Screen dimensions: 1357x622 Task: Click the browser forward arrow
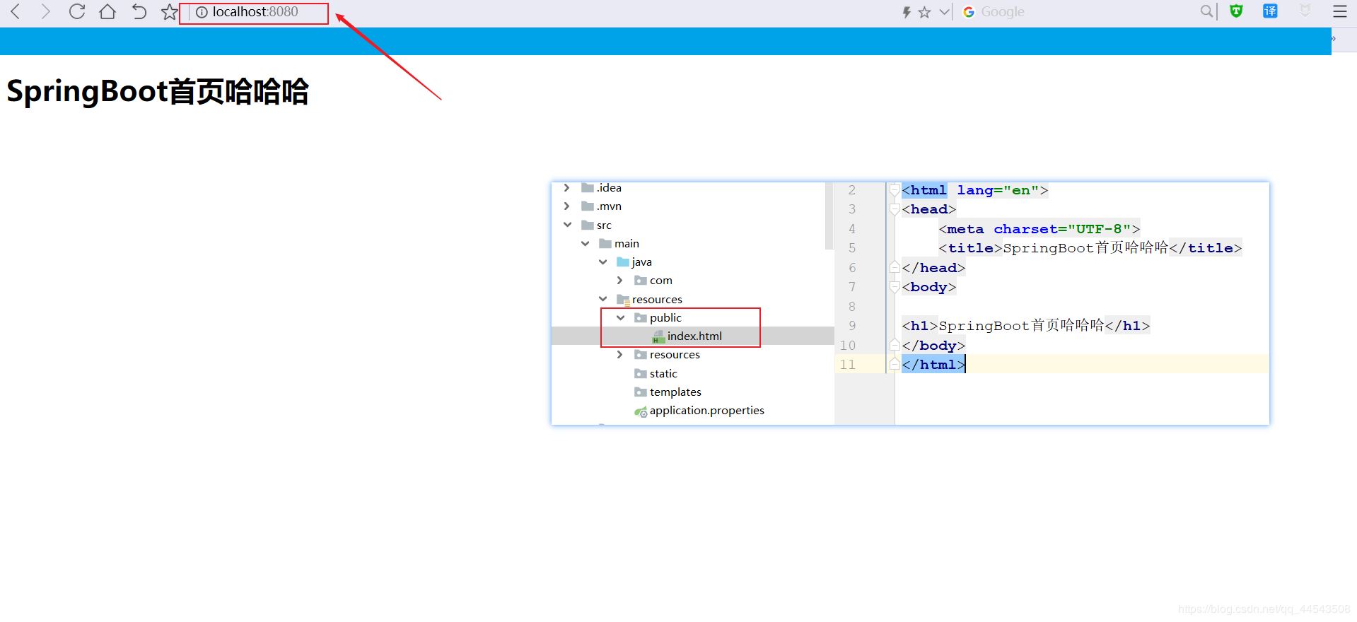point(46,11)
